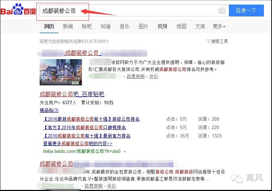Viewport: 272px width, 191px height.
Task: Open the 贴吧 tab
Action: [87, 26]
